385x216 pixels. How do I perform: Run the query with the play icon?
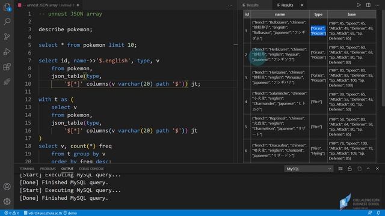tap(359, 5)
